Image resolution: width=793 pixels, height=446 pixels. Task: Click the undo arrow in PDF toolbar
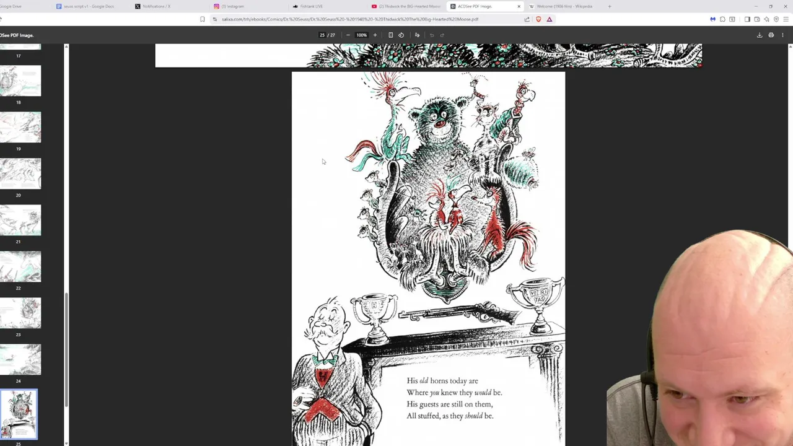[432, 35]
